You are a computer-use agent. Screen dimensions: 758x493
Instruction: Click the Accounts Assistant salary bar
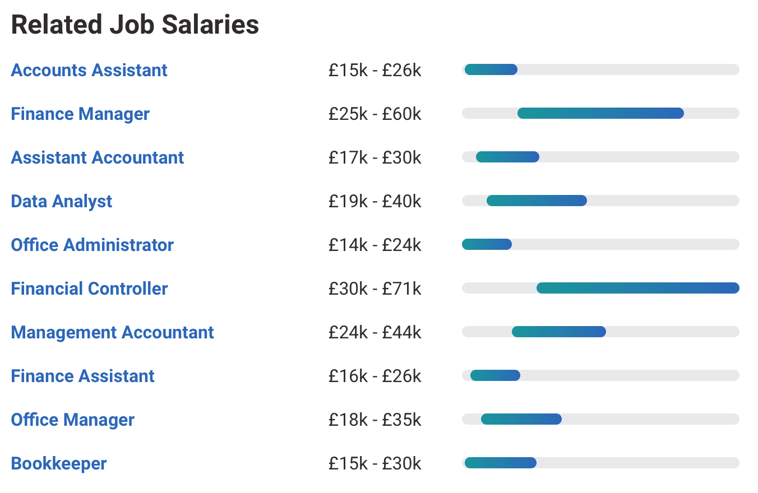[491, 69]
